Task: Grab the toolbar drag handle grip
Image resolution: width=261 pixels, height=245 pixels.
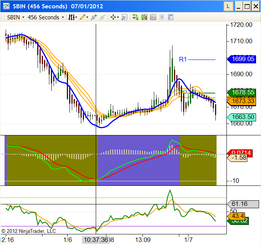Action: [x=2, y=17]
